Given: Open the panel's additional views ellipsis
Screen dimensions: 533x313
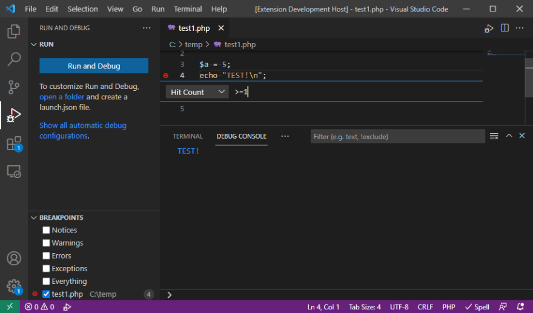Looking at the screenshot, I should (x=285, y=136).
